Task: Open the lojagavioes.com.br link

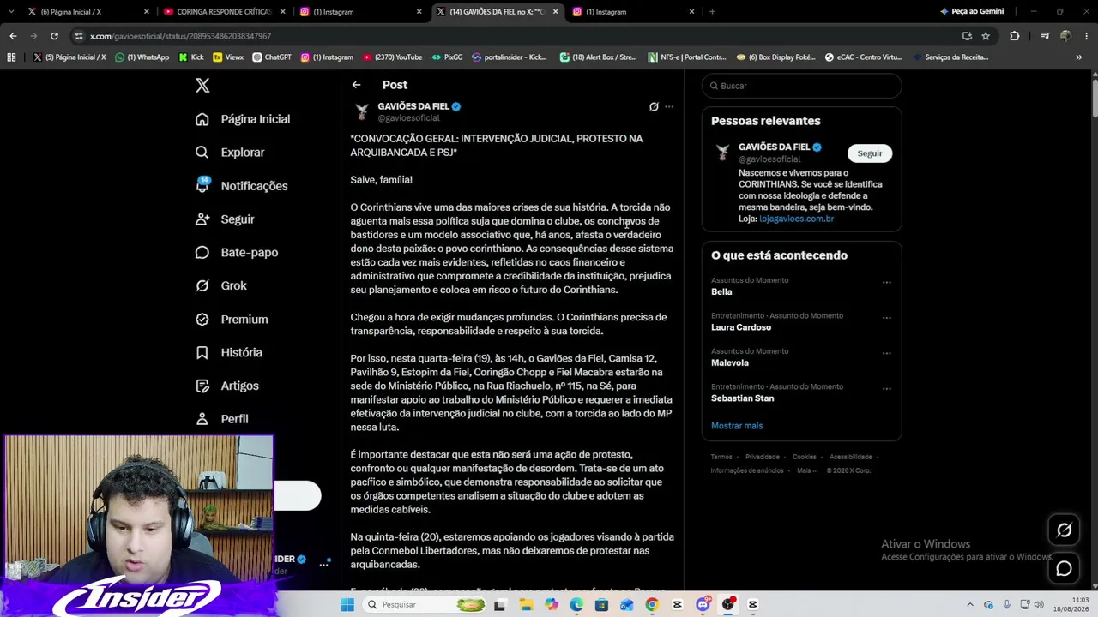Action: tap(796, 219)
